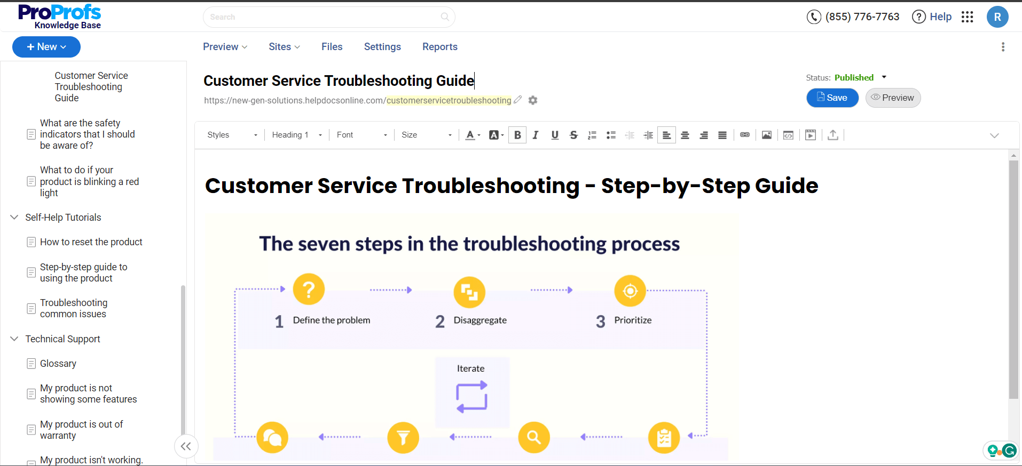Open 'My product is out of warranty'
The width and height of the screenshot is (1022, 466).
pyautogui.click(x=81, y=430)
